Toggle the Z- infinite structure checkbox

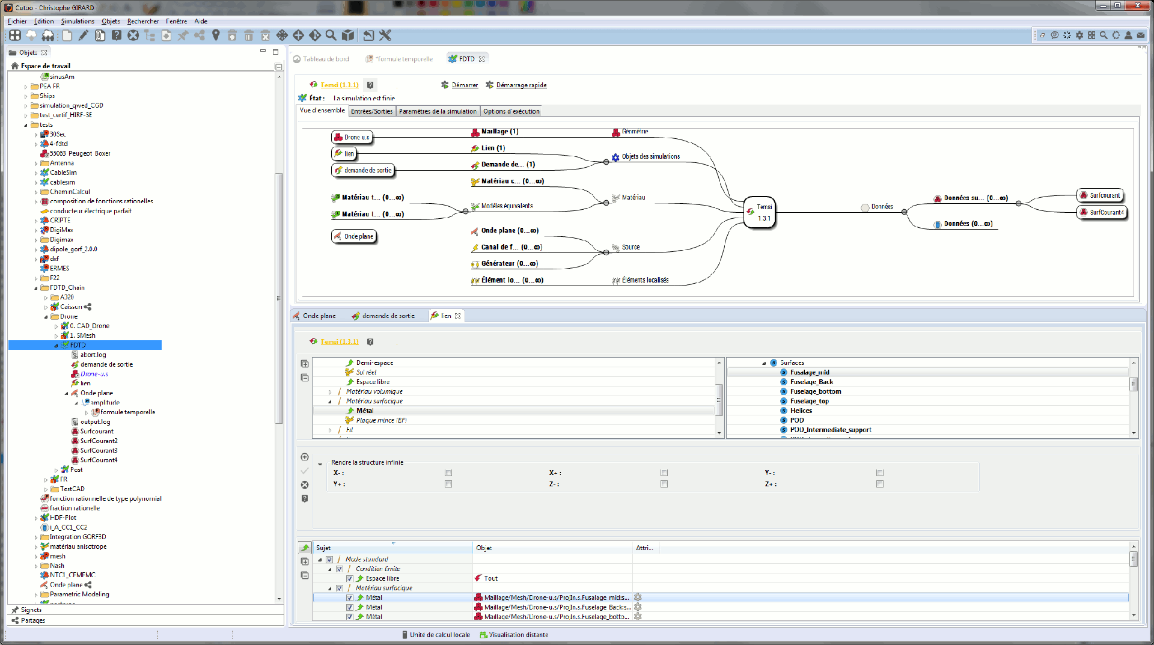point(664,484)
